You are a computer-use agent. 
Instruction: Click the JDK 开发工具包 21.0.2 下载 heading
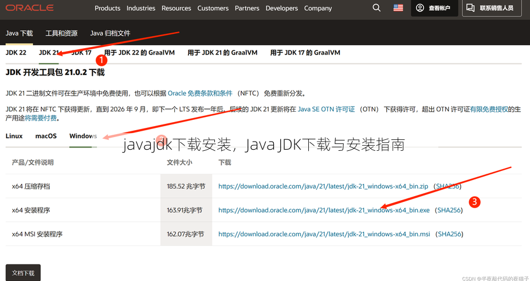[x=55, y=72]
